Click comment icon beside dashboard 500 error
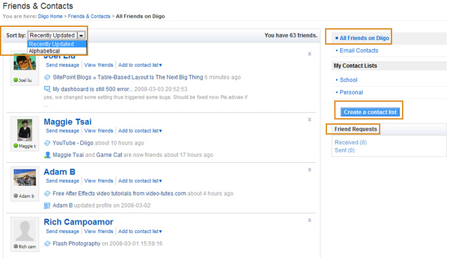454x258 pixels. (47, 89)
